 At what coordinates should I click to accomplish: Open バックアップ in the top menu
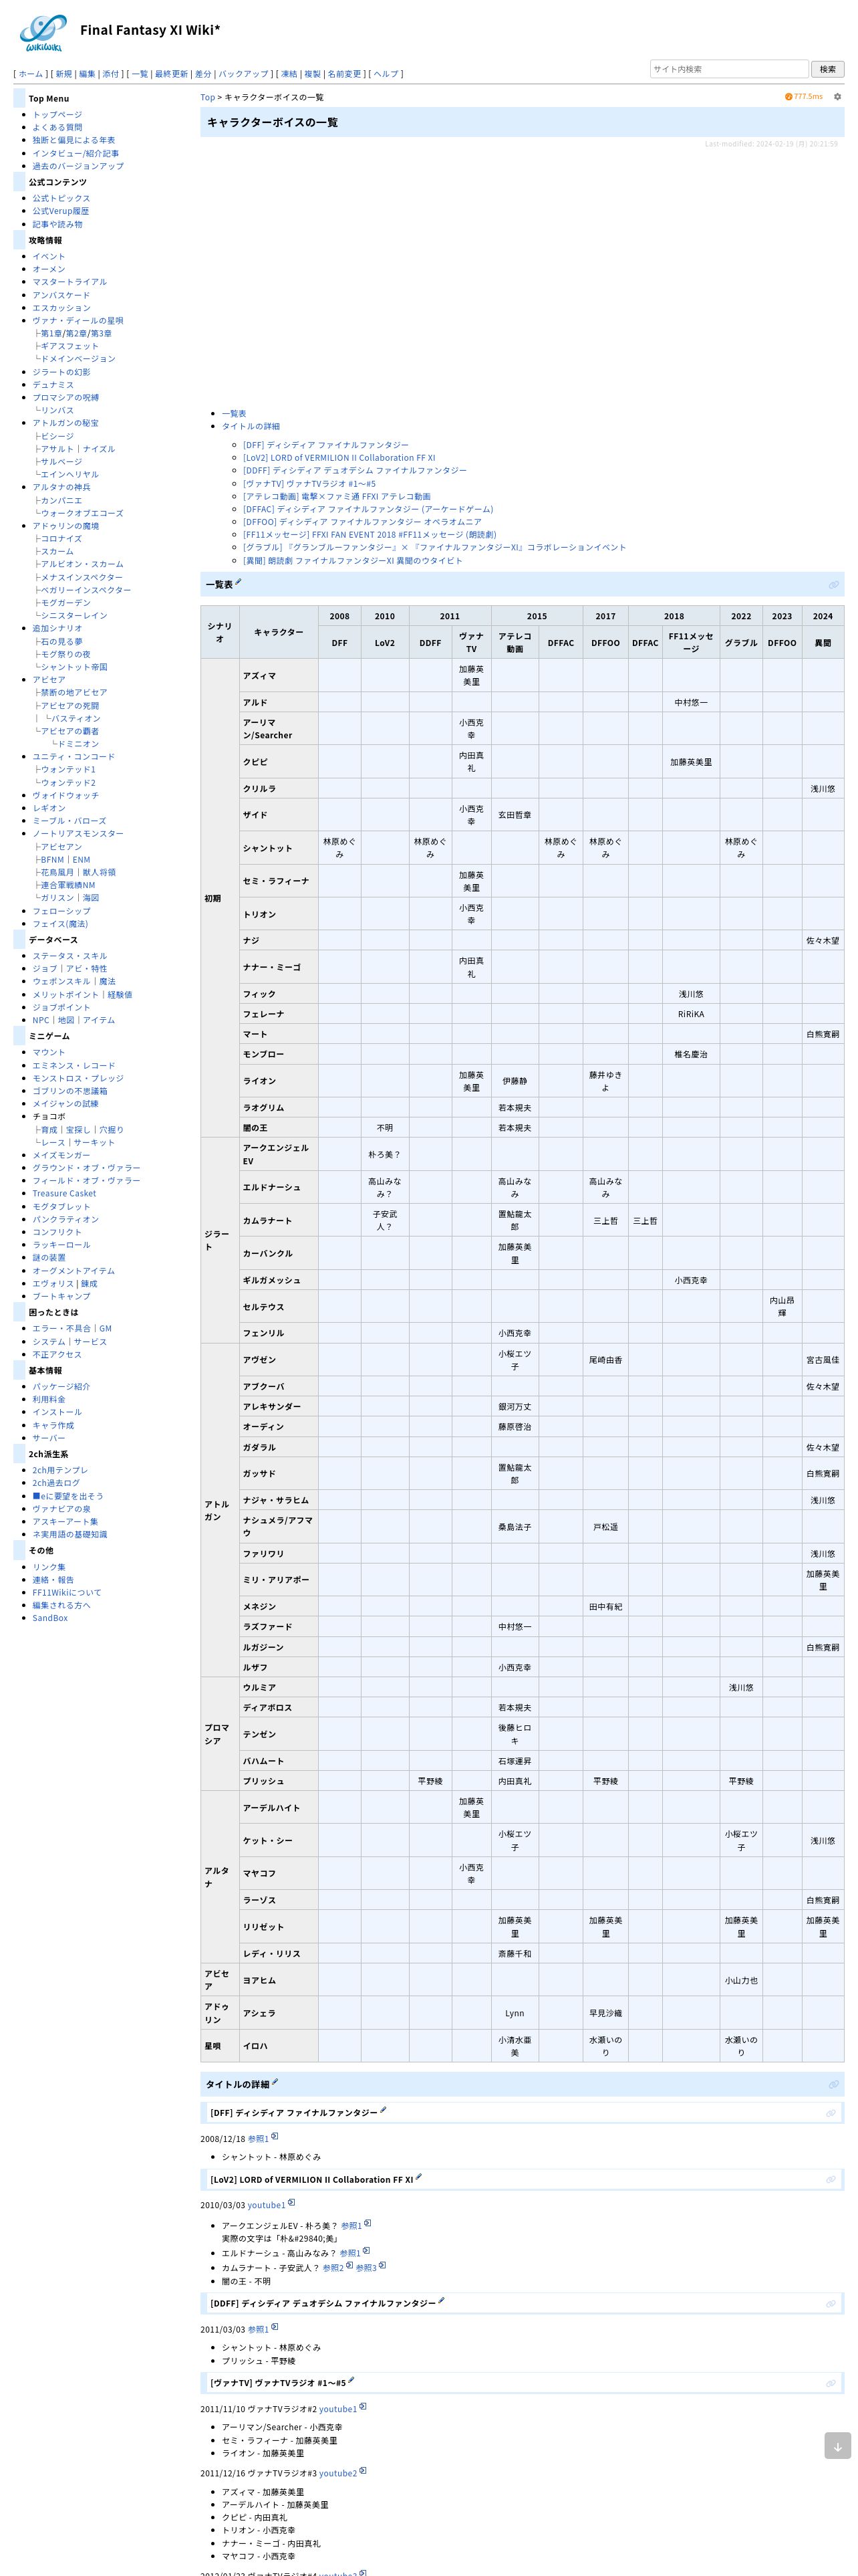(244, 74)
